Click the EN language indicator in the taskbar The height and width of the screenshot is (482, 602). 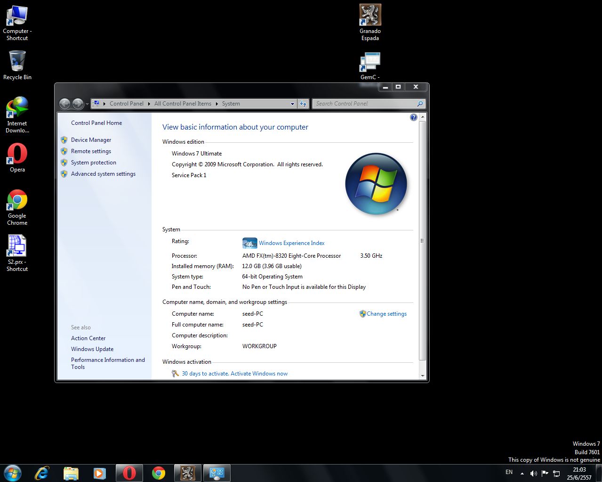point(509,472)
